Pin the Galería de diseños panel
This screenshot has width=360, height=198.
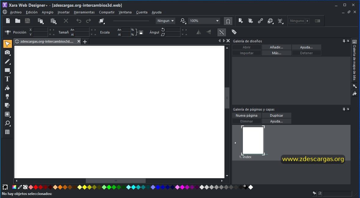click(x=344, y=41)
